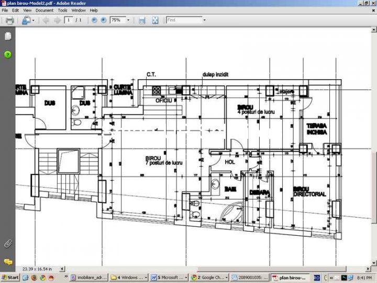Open the green help icon in sidebar

[x=8, y=55]
